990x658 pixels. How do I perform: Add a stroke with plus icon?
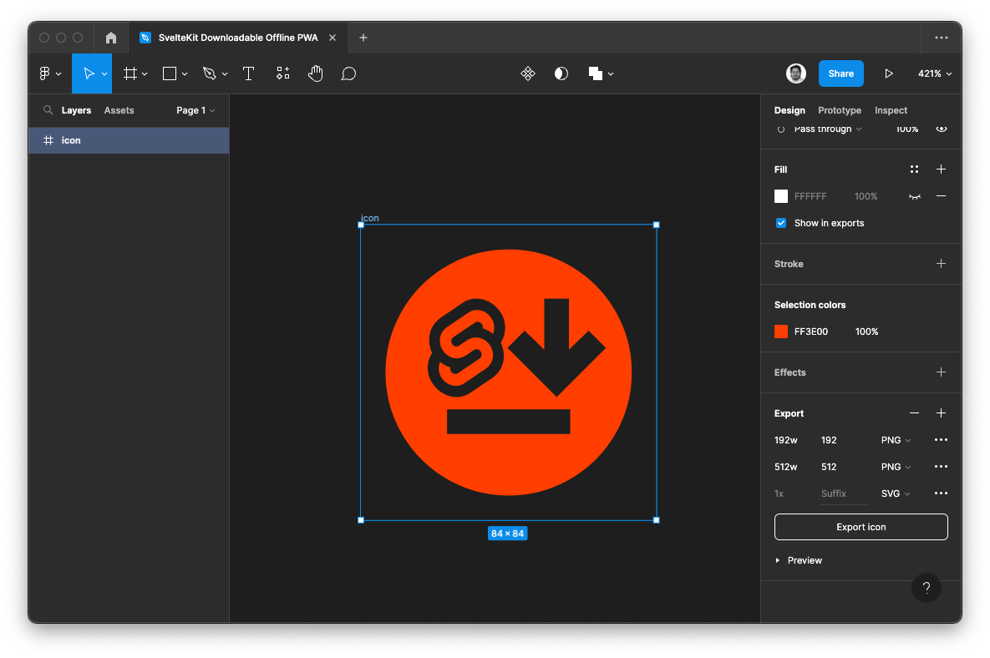pyautogui.click(x=941, y=264)
